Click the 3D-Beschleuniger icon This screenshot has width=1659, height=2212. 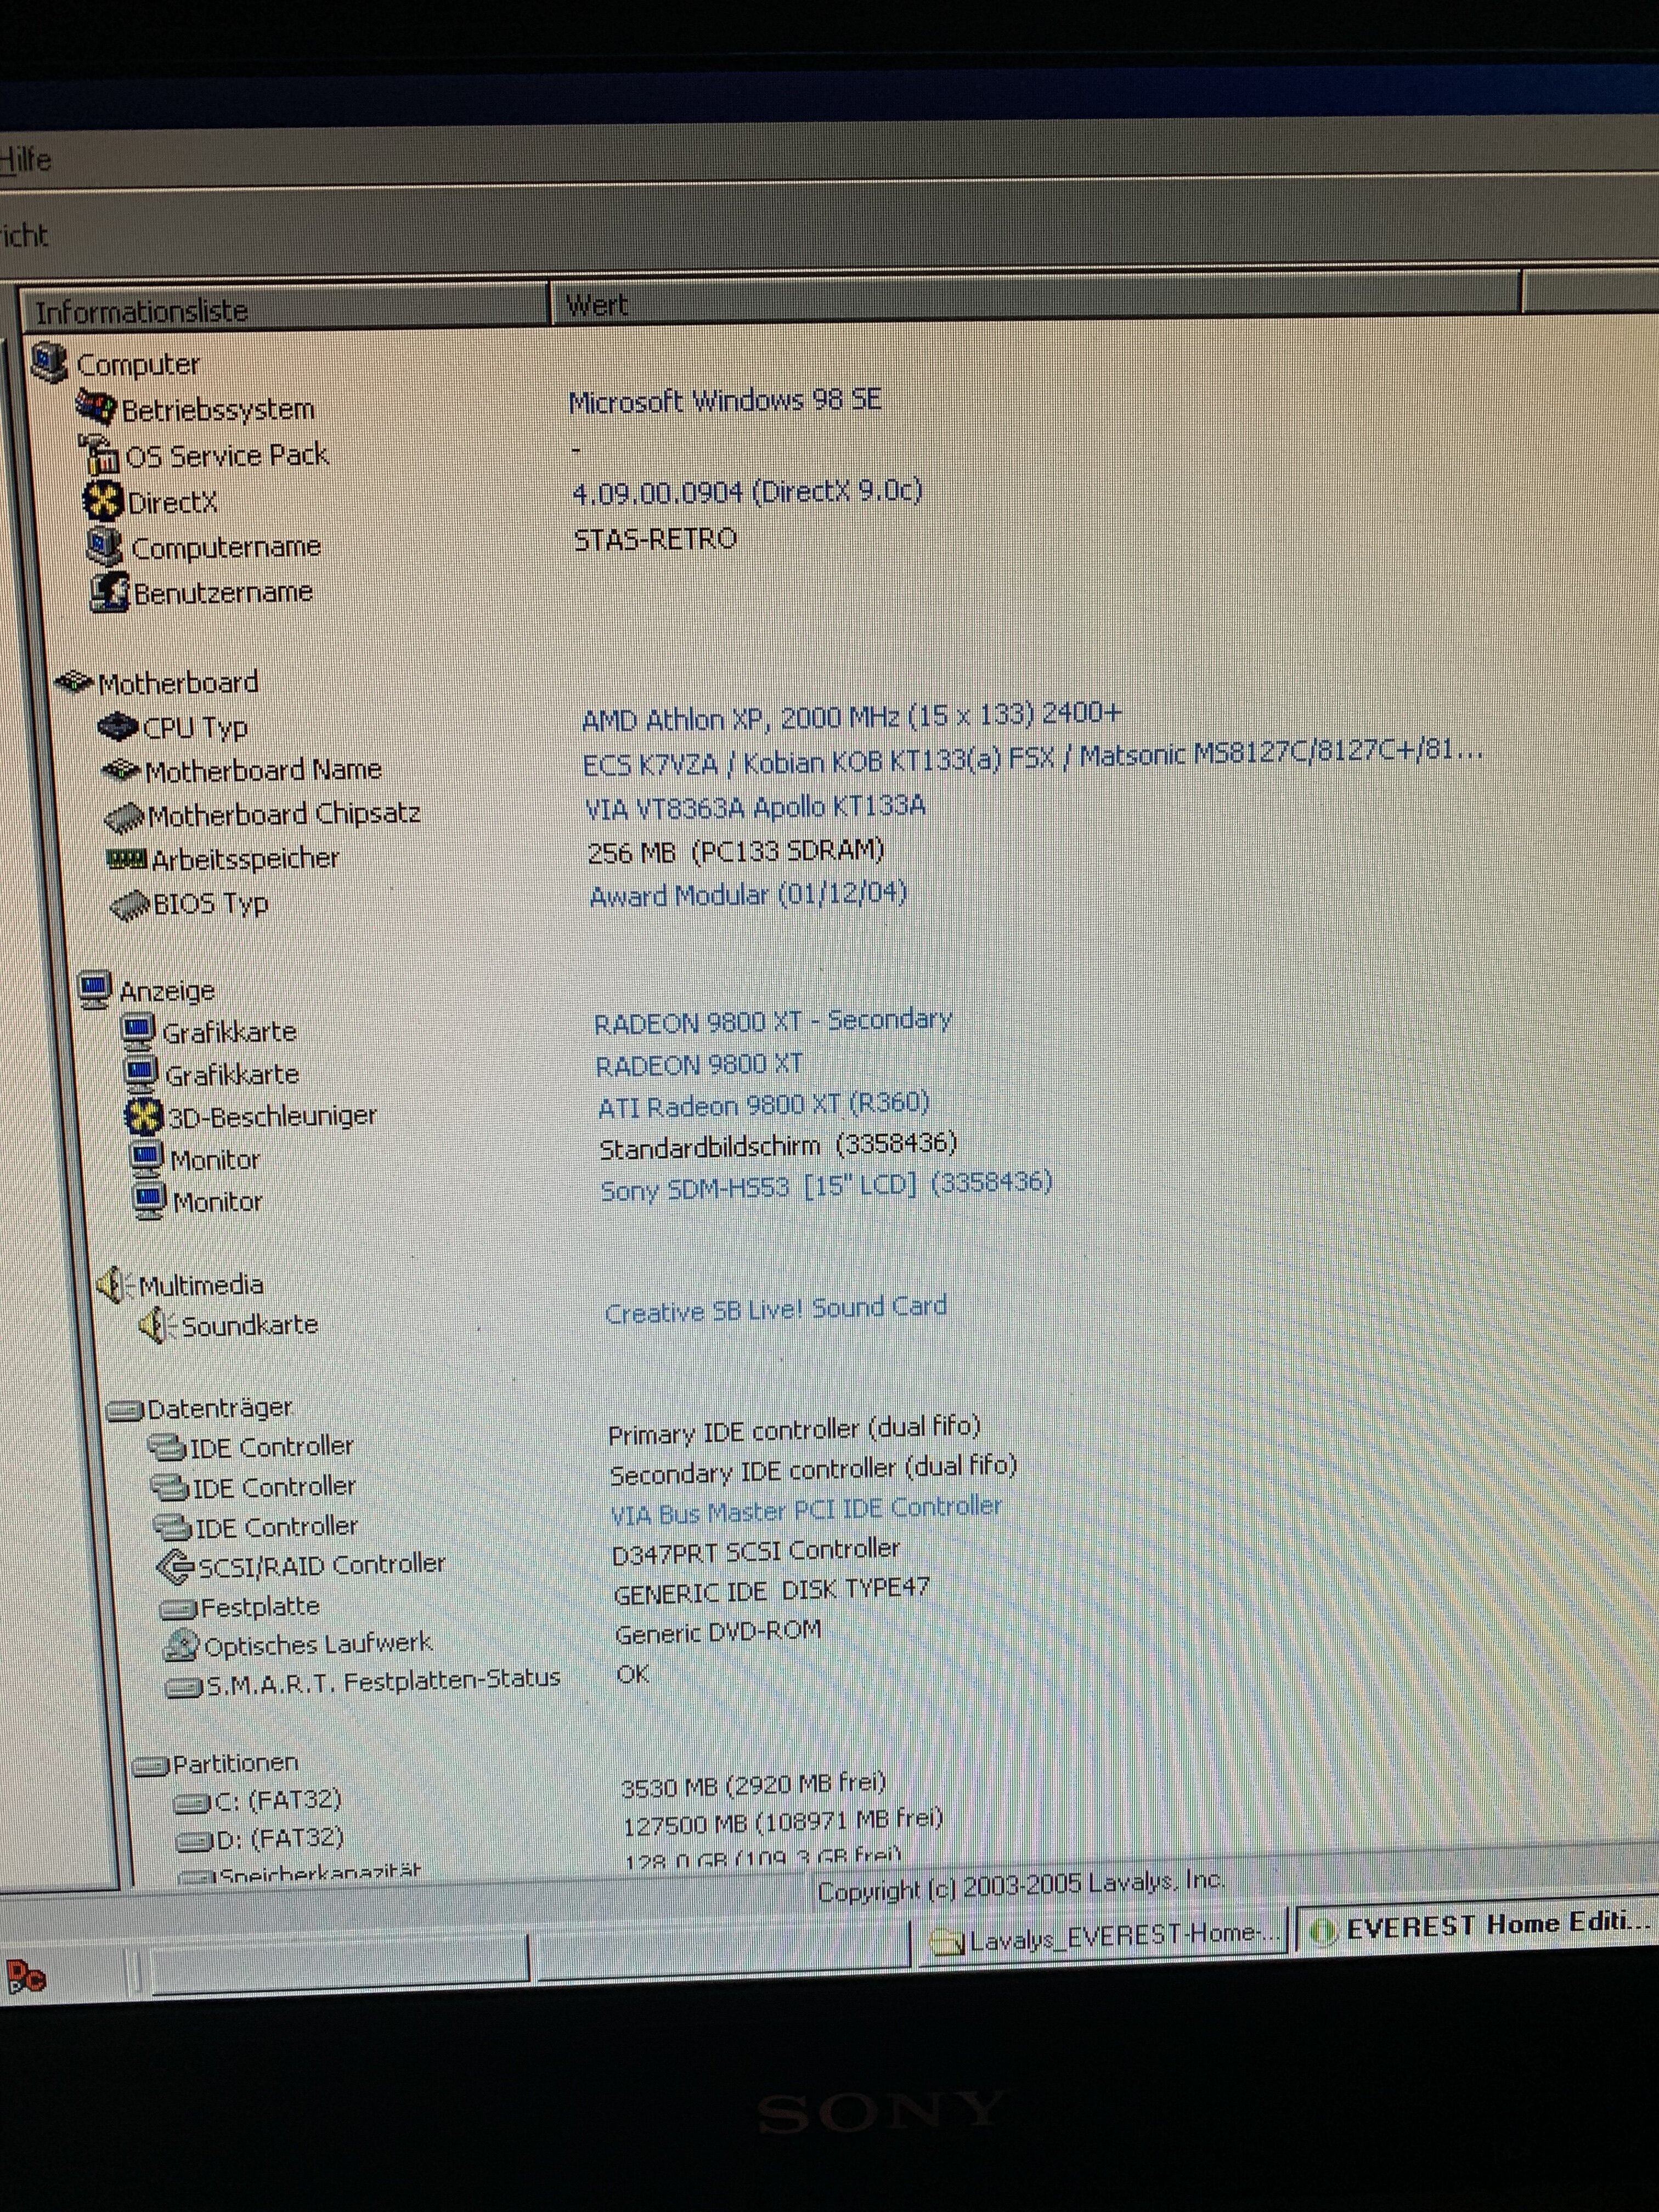pyautogui.click(x=143, y=1116)
